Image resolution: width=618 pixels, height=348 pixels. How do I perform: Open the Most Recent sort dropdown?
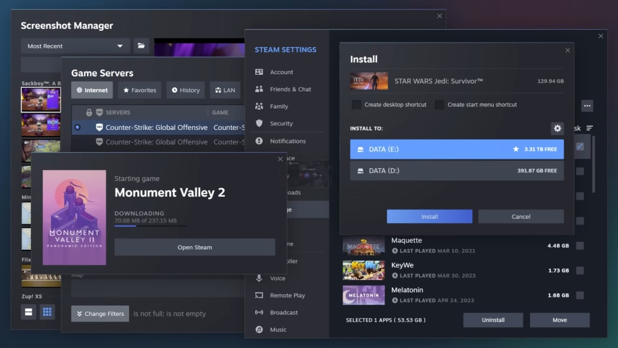(x=75, y=46)
